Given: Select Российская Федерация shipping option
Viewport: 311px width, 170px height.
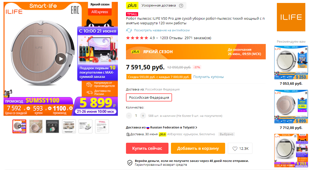Looking at the screenshot, I should (x=149, y=97).
